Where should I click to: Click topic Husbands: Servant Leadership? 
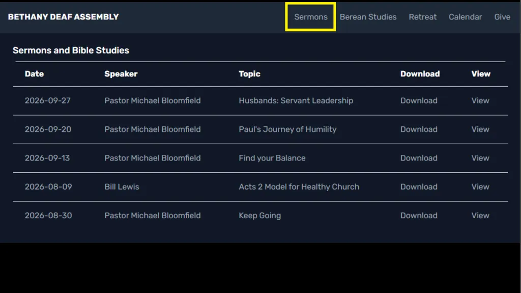click(x=296, y=100)
